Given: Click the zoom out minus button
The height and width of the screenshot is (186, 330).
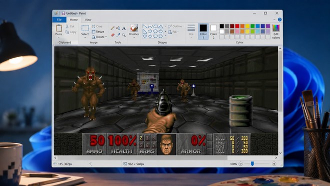Looking at the screenshot, I should pyautogui.click(x=240, y=164).
